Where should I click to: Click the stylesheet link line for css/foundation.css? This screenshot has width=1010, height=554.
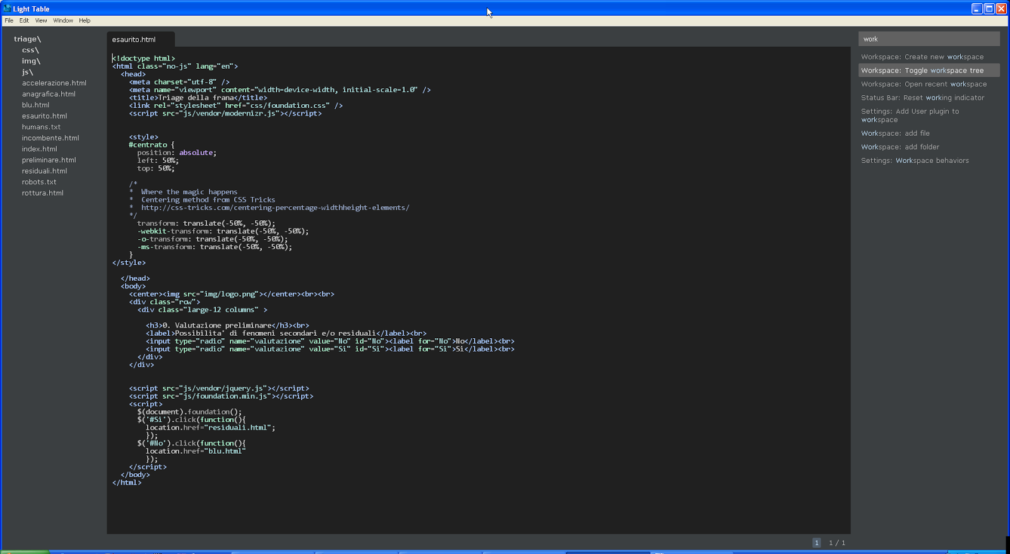(236, 105)
